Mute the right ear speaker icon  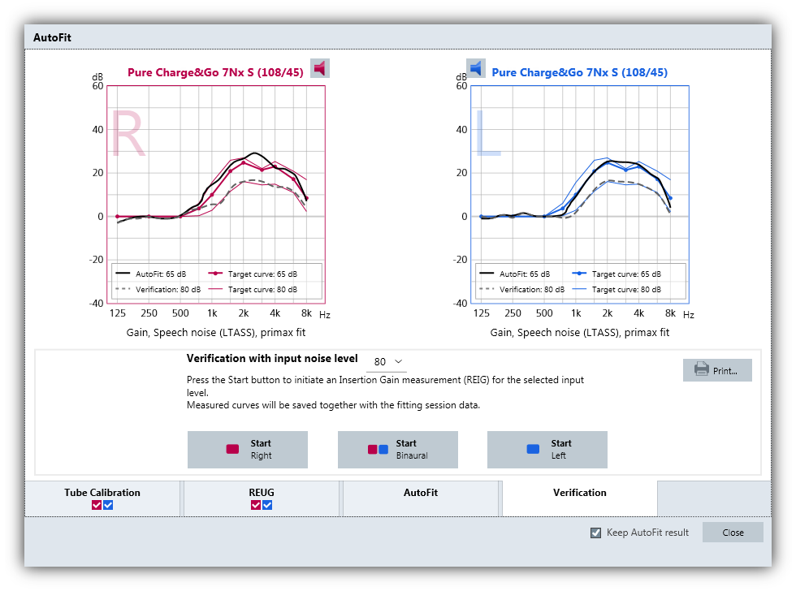320,68
